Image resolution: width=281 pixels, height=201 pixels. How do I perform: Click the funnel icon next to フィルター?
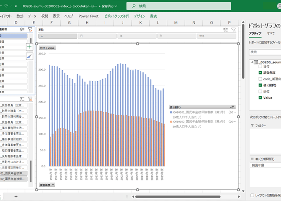252,125
